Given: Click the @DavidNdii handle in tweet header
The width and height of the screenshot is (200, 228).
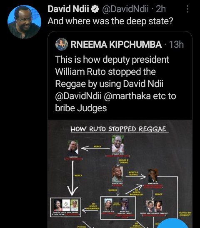Looking at the screenshot, I should [x=125, y=9].
